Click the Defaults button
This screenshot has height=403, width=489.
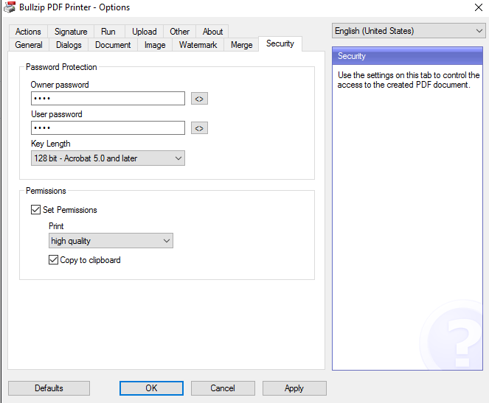(x=49, y=388)
